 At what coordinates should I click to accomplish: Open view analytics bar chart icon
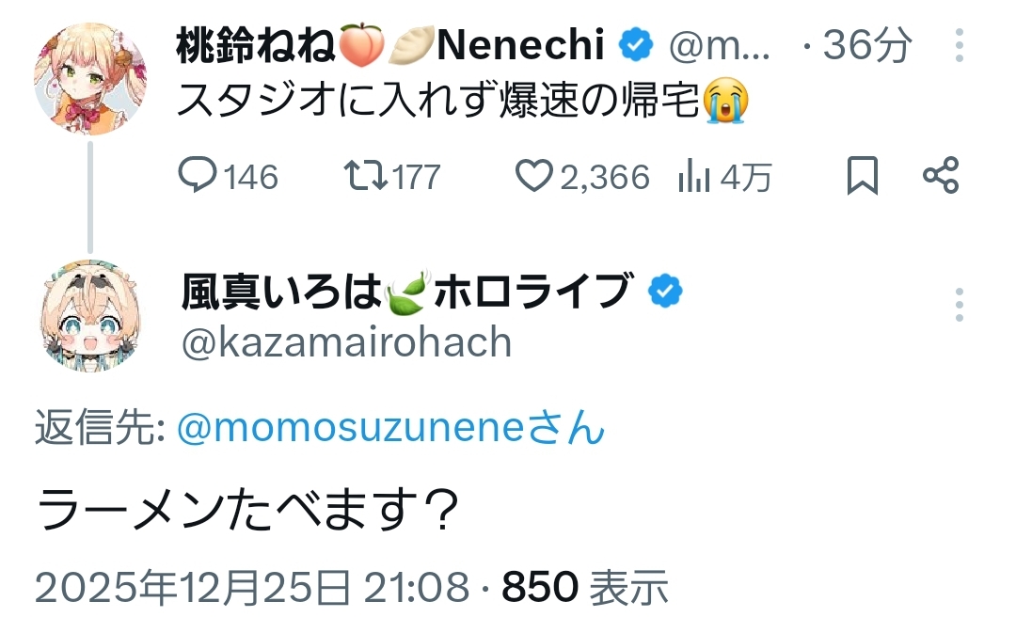tap(693, 176)
